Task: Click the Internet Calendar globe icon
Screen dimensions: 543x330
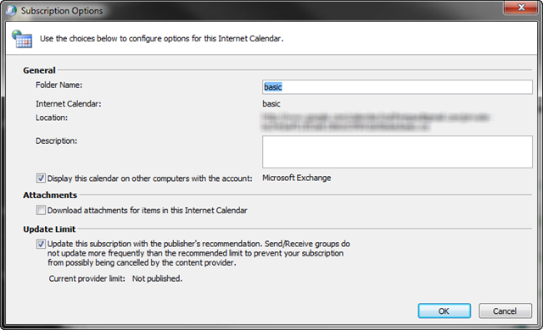Action: (22, 39)
